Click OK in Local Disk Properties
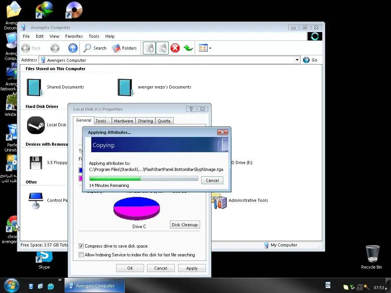The width and height of the screenshot is (391, 293). tap(130, 268)
